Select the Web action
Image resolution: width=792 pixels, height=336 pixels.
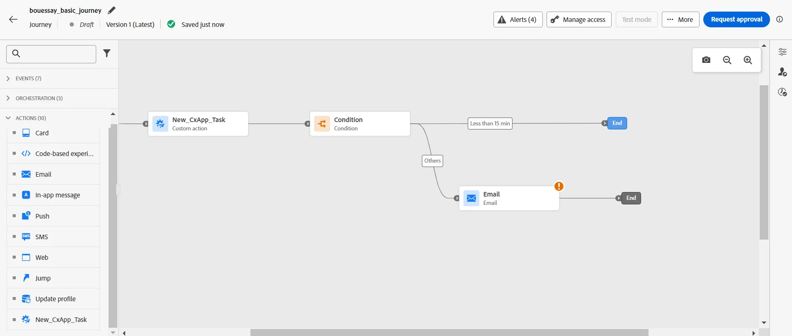point(53,257)
